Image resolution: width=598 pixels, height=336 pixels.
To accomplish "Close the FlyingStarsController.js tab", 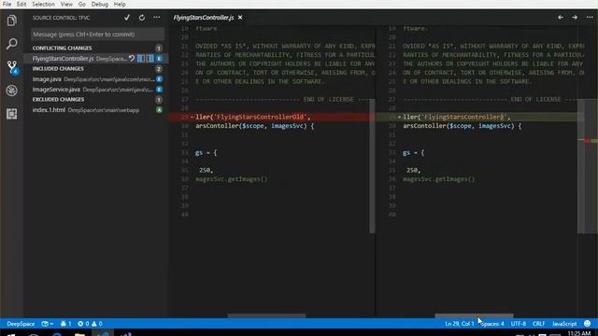I will click(x=240, y=18).
